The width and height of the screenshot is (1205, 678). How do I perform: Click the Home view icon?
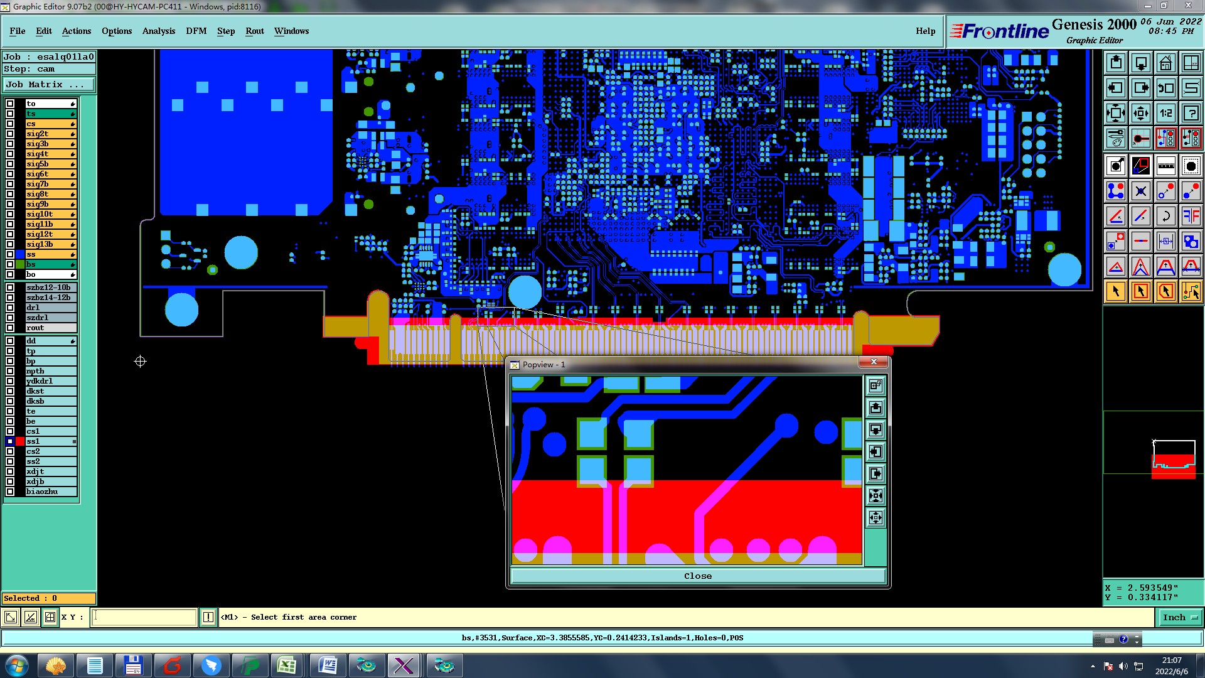click(x=1165, y=63)
